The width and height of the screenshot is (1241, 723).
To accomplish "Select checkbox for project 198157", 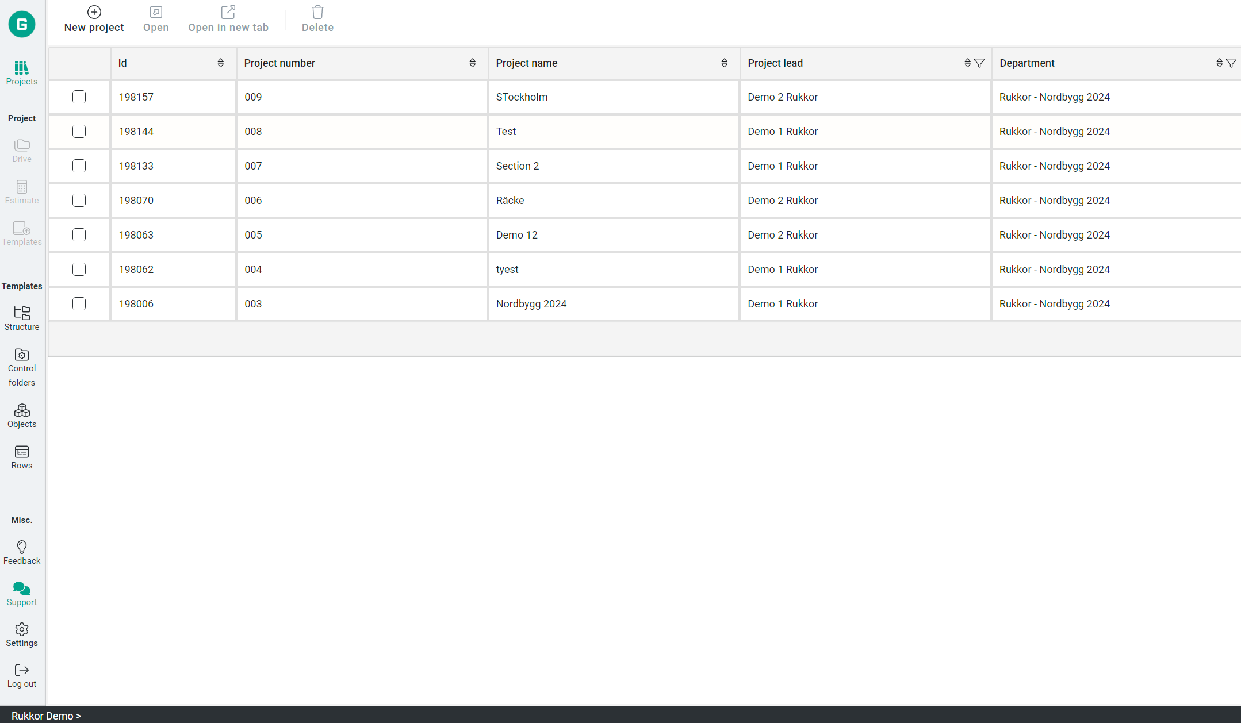I will click(79, 97).
